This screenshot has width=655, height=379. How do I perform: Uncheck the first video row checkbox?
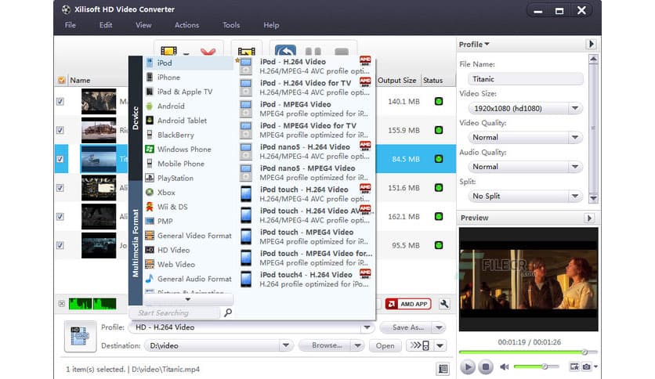60,102
